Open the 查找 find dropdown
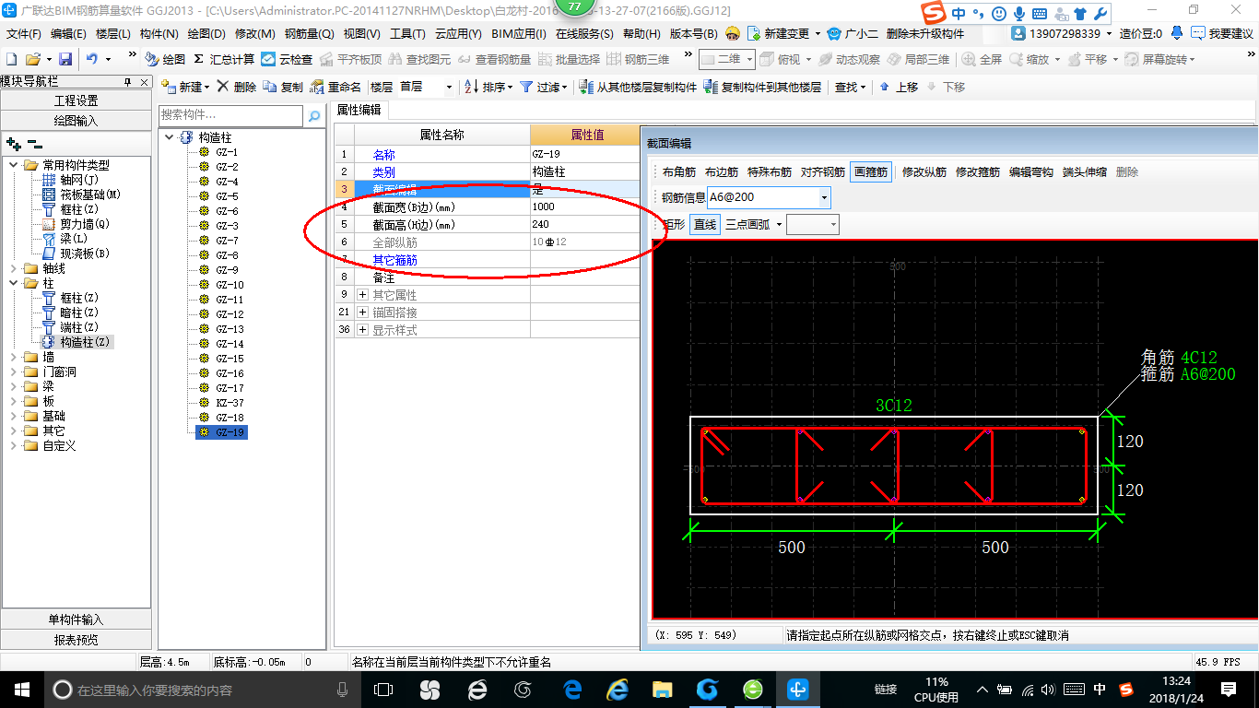The width and height of the screenshot is (1259, 708). [851, 87]
